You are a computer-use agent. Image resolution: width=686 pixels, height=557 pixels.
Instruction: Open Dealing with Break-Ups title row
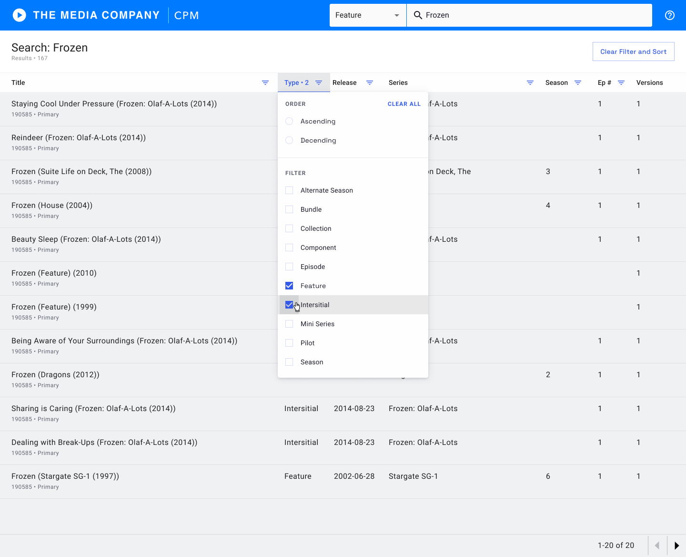click(x=104, y=443)
